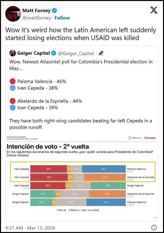Click blue circle beside Ivan Cepeda 38%
The image size is (164, 233).
click(x=12, y=88)
